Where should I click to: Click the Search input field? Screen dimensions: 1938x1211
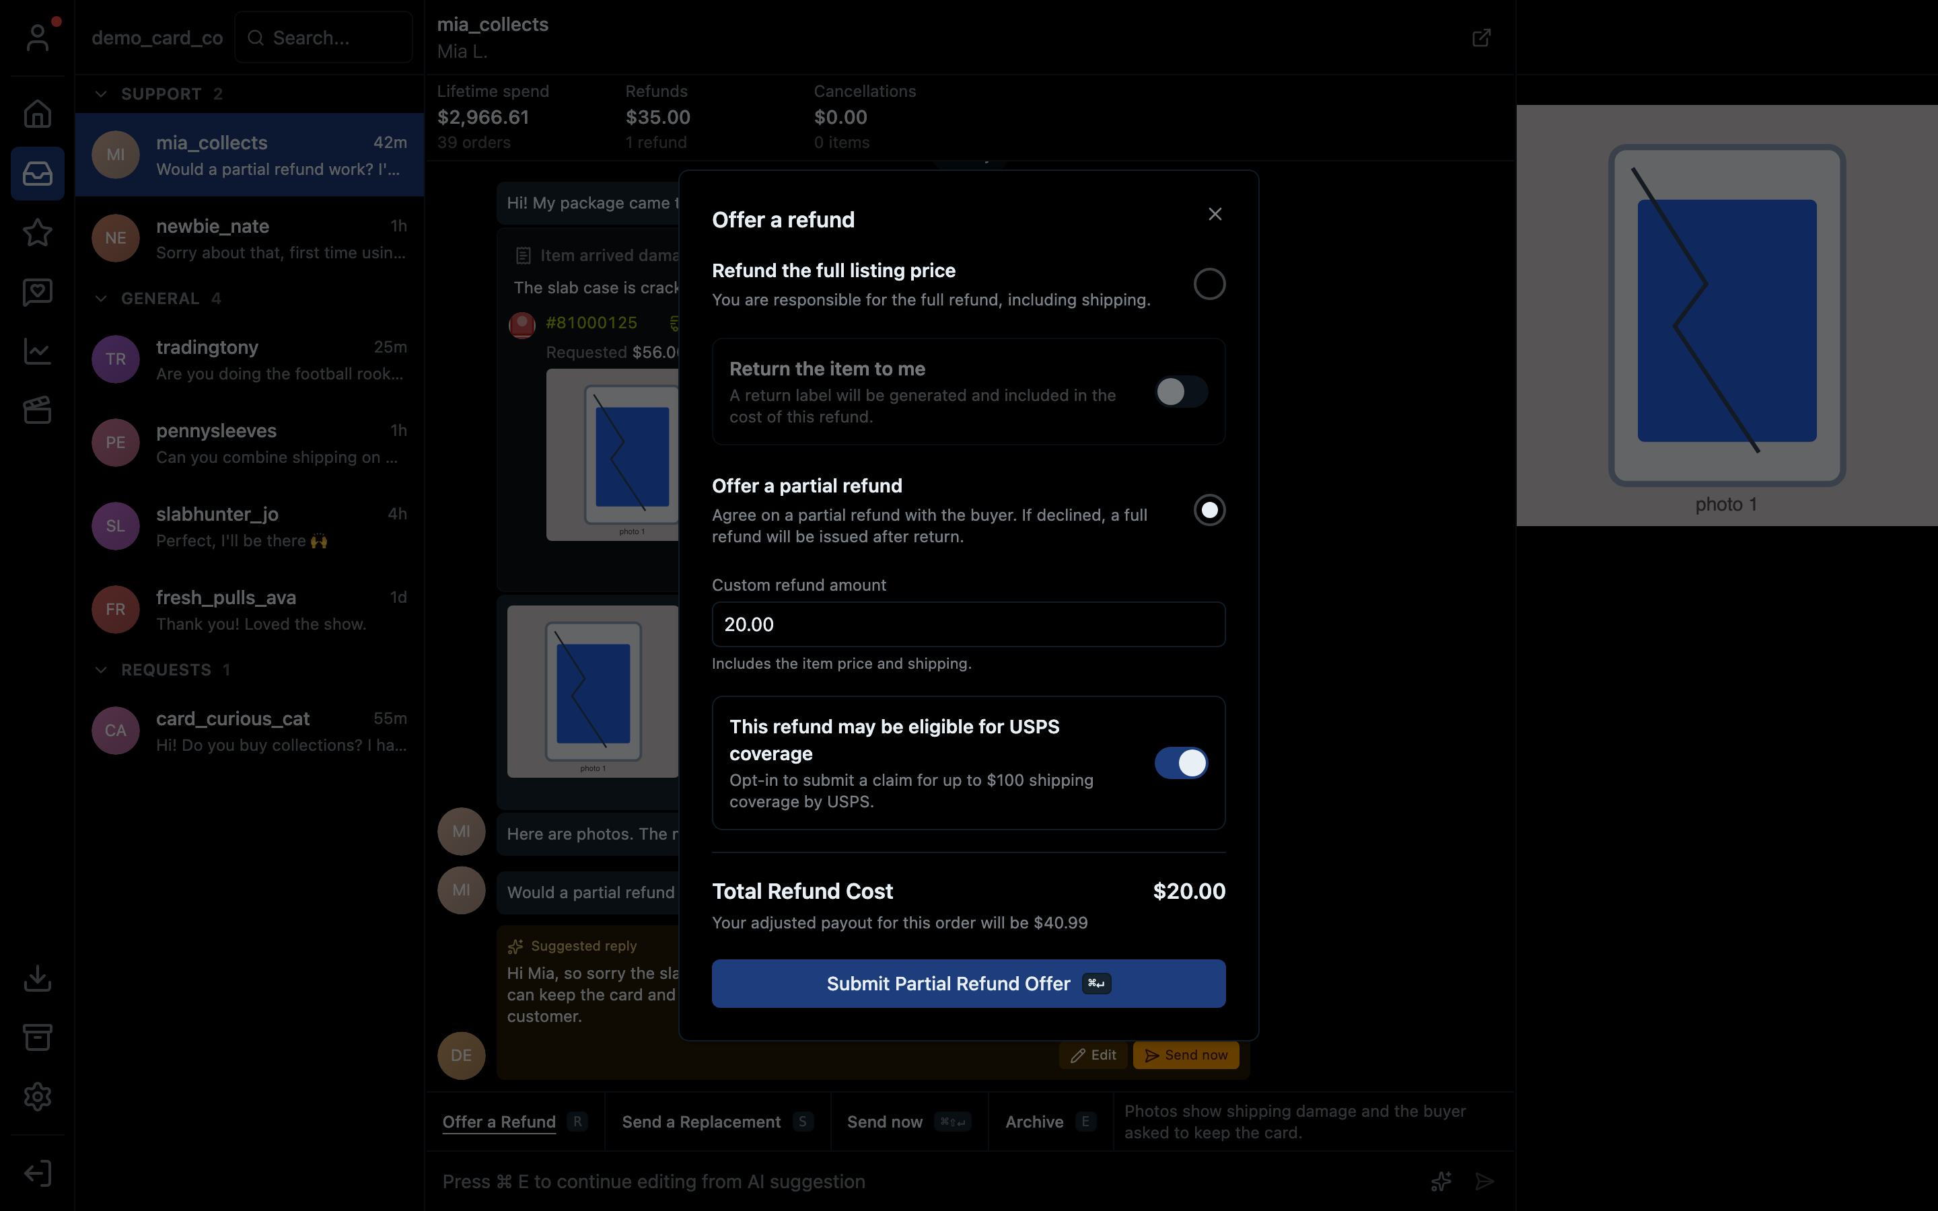tap(324, 38)
